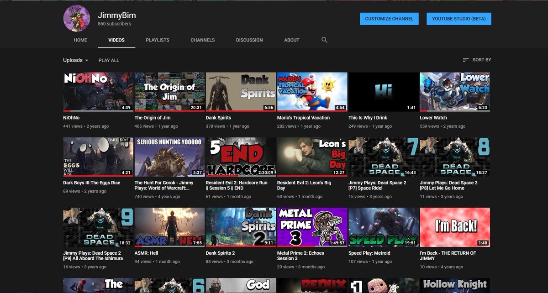Open the Dank Spirits 2 thumbnail
This screenshot has height=293, width=548.
click(x=241, y=227)
